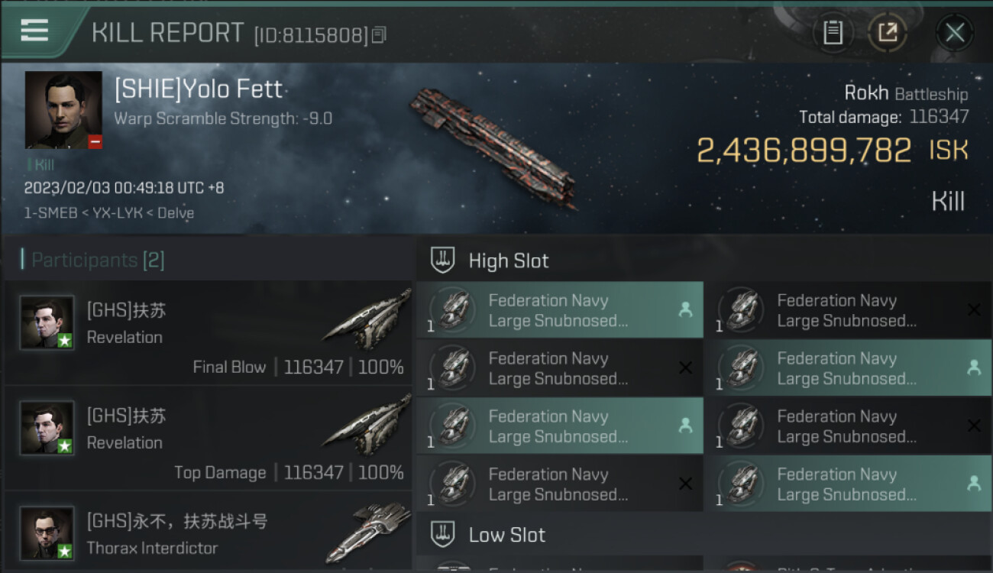This screenshot has height=573, width=993.
Task: Select the Top Damage Revelation participant
Action: coord(208,439)
